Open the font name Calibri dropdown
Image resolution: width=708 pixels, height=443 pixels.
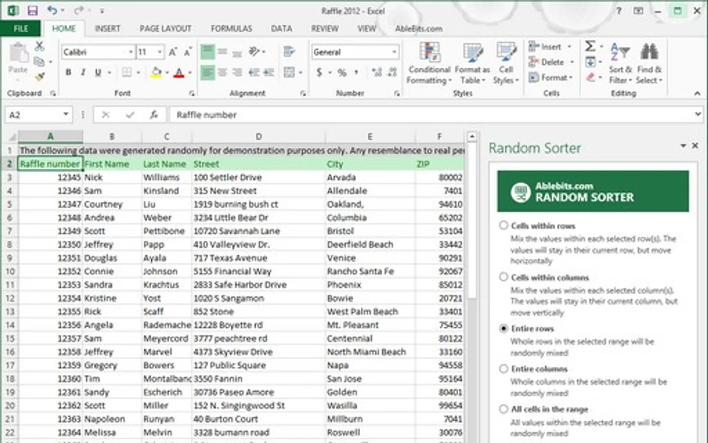point(131,52)
